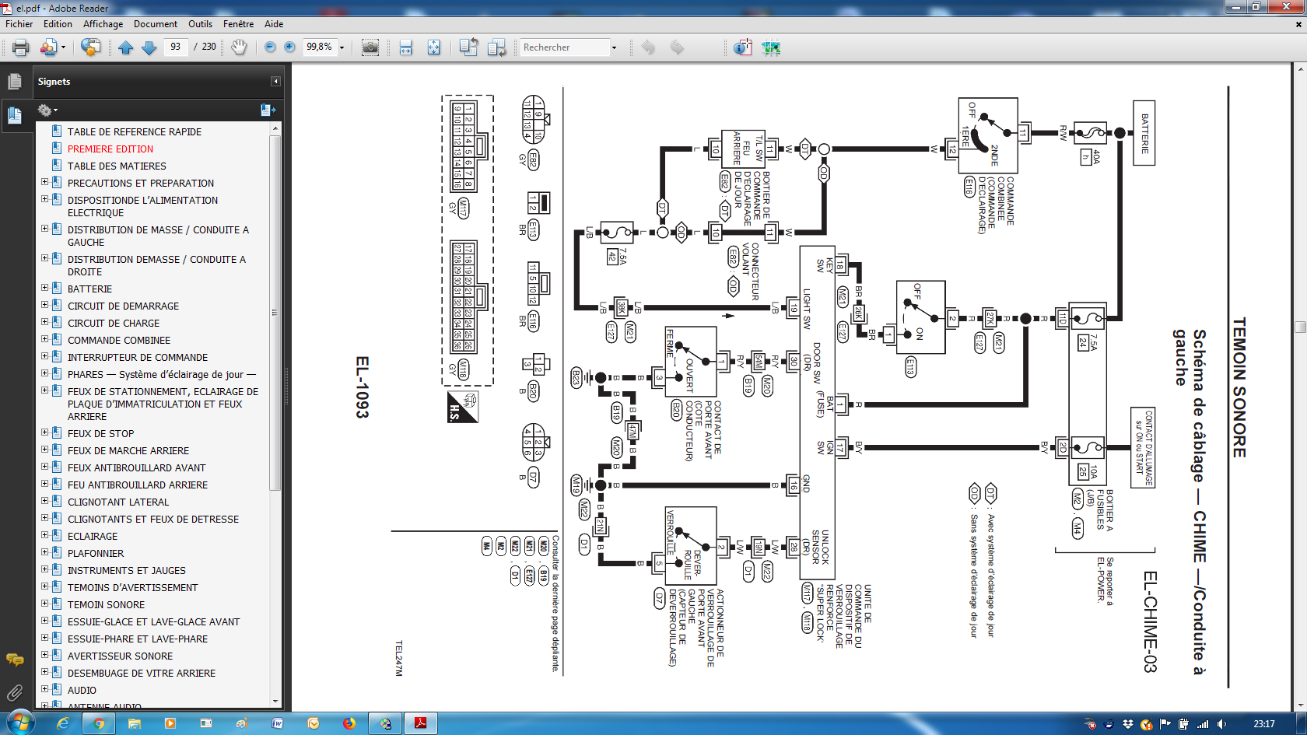Open the Outils menu
Image resolution: width=1307 pixels, height=735 pixels.
point(200,24)
